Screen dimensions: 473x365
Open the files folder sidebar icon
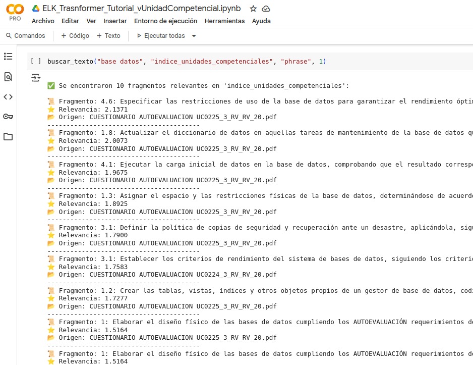click(x=8, y=137)
